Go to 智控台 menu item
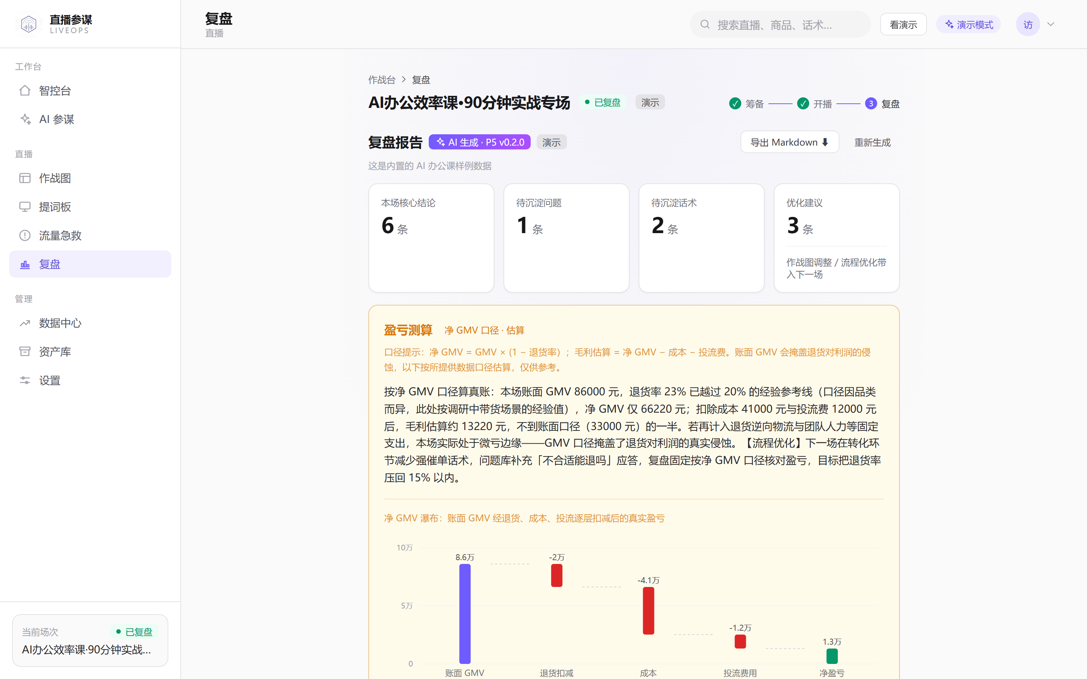The height and width of the screenshot is (679, 1087). tap(90, 91)
